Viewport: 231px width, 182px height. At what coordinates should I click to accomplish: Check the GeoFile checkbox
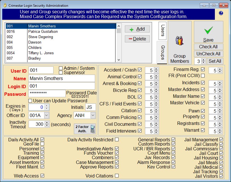tap(42, 144)
